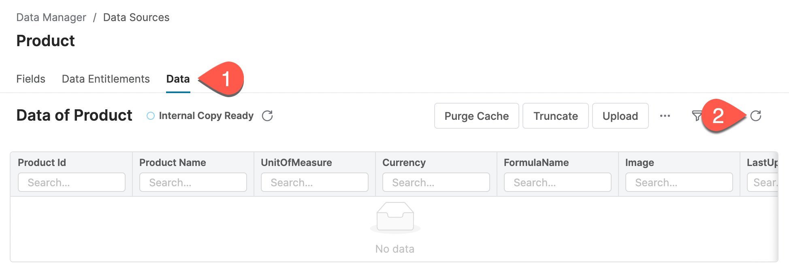789x268 pixels.
Task: Click the Product page title
Action: coord(45,40)
